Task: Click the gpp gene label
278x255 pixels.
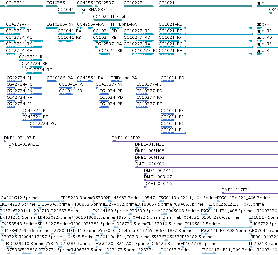Action: coord(260,3)
